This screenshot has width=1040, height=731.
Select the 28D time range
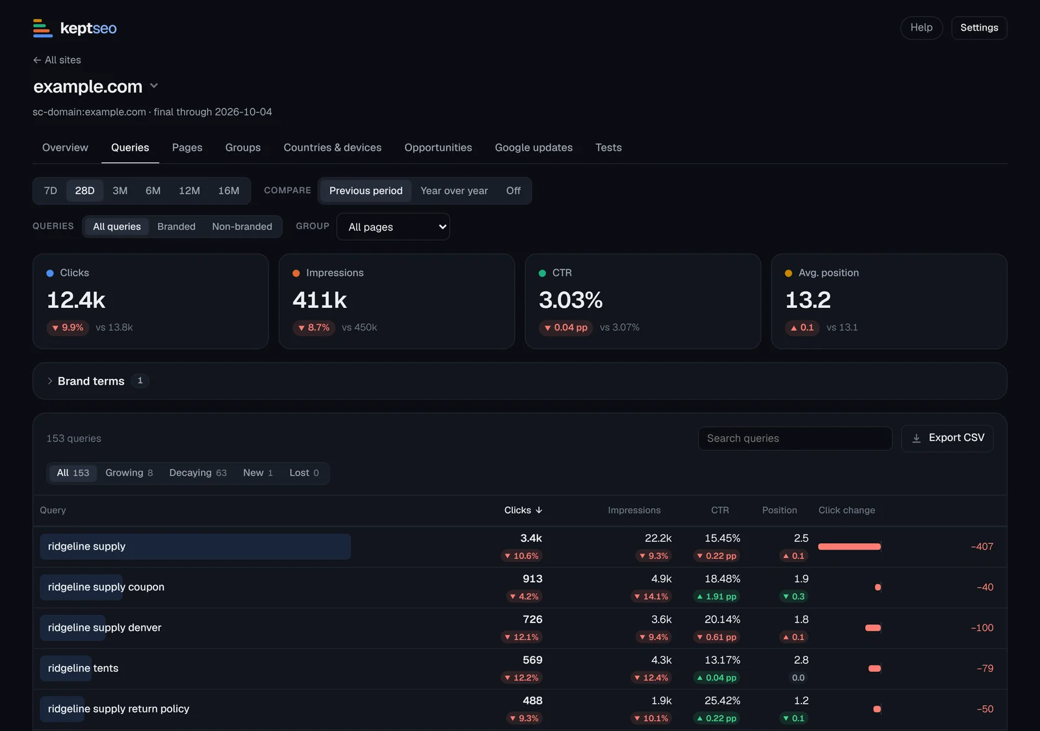click(84, 191)
